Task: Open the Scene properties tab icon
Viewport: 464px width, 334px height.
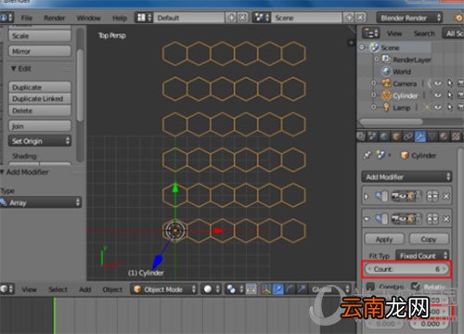Action: click(x=372, y=136)
